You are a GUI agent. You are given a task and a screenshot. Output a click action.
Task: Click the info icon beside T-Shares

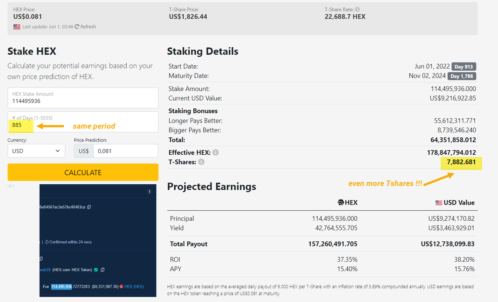[201, 162]
